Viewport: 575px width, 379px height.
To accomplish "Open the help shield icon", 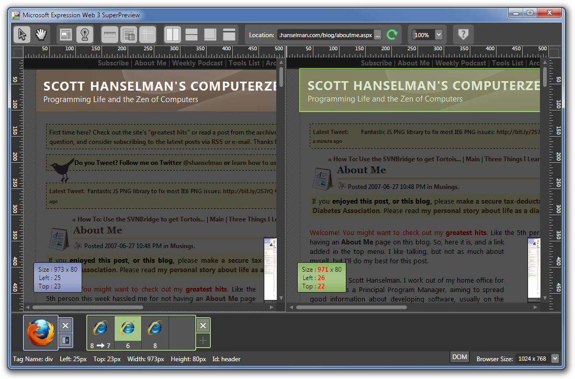I will (x=463, y=35).
